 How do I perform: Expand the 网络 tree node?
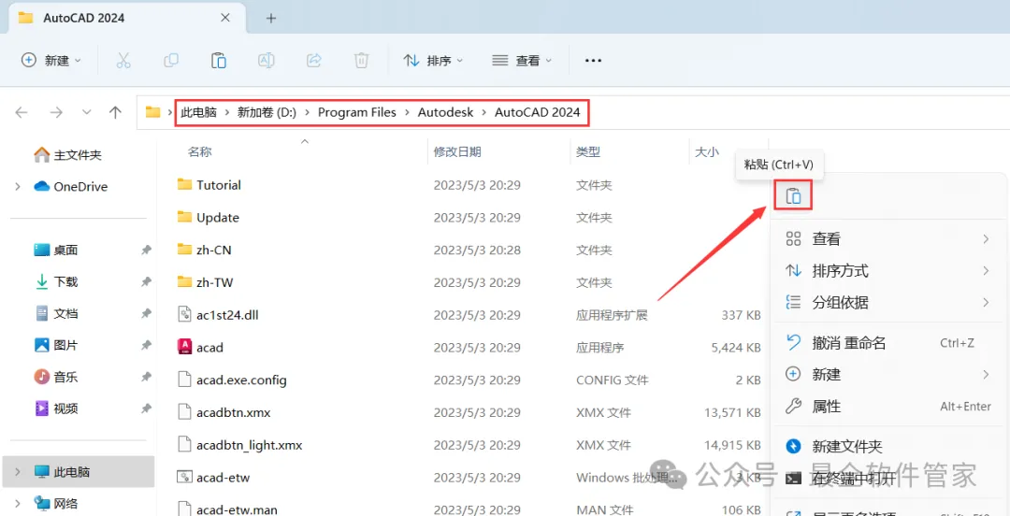(x=18, y=503)
